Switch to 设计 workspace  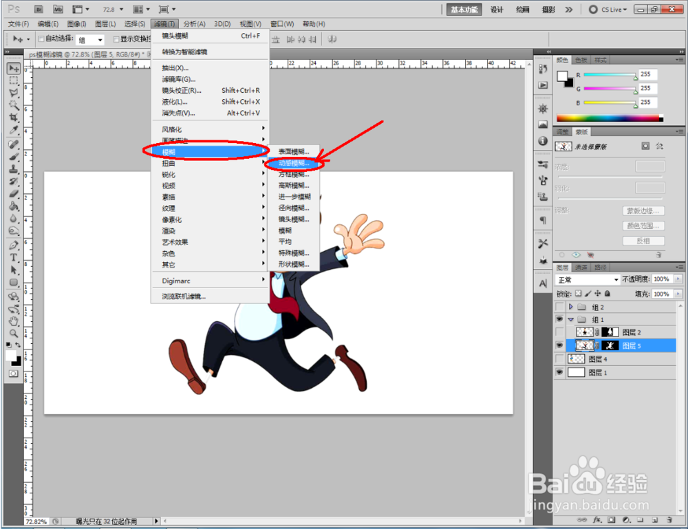[x=496, y=9]
